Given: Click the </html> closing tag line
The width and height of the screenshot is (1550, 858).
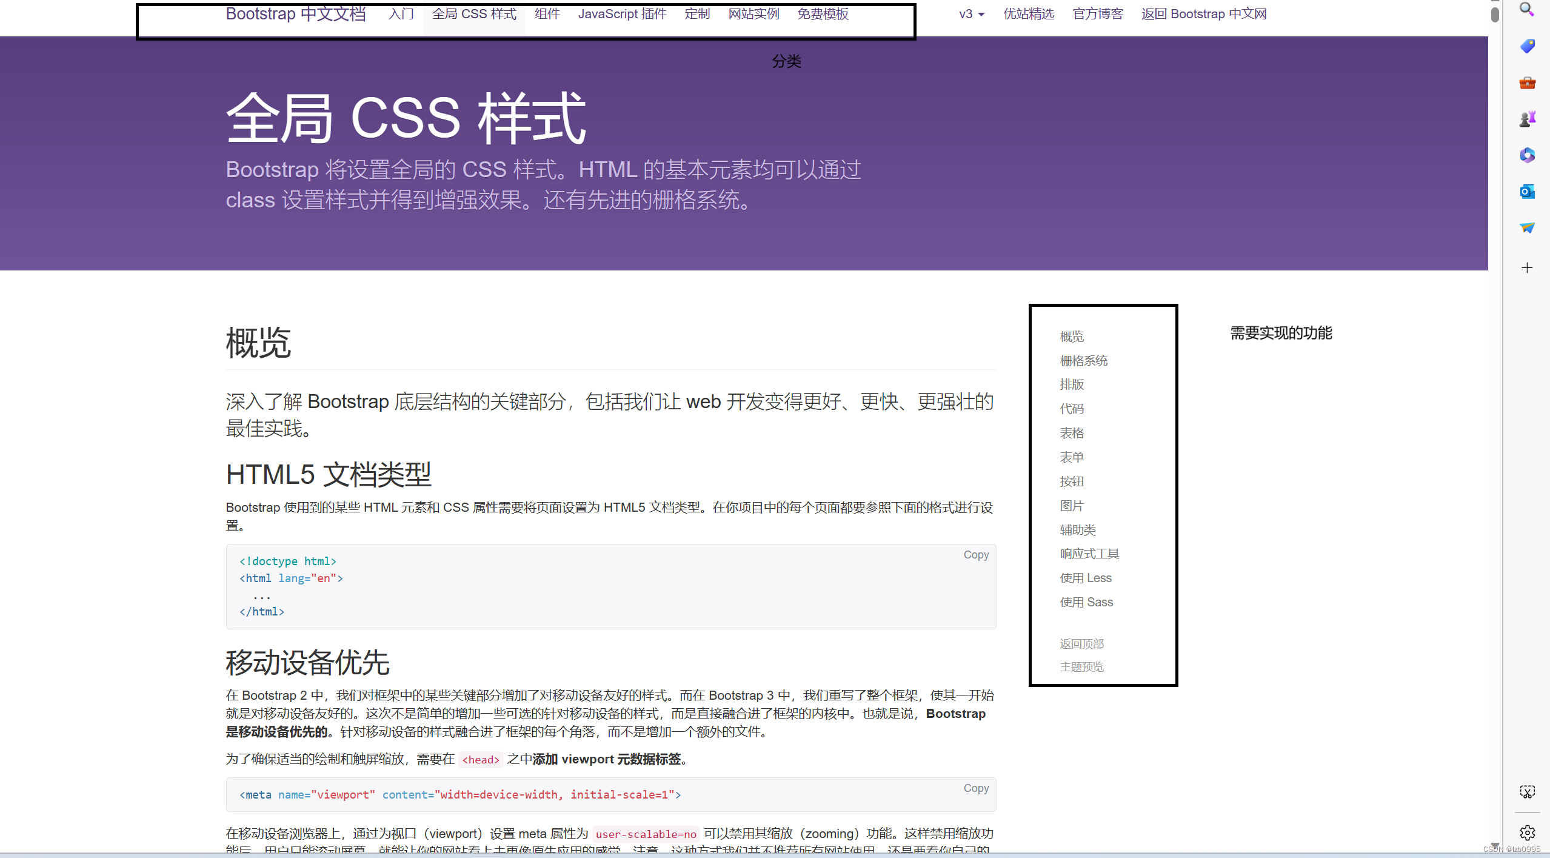Looking at the screenshot, I should pyautogui.click(x=261, y=612).
